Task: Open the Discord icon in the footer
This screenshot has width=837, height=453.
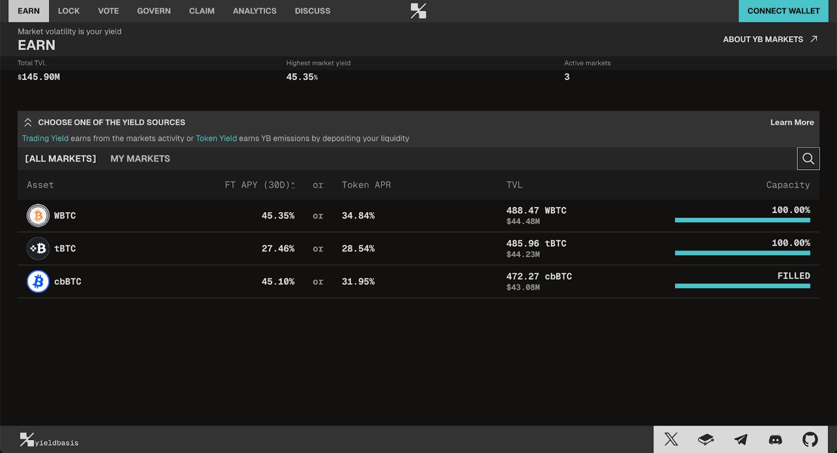Action: (x=775, y=439)
